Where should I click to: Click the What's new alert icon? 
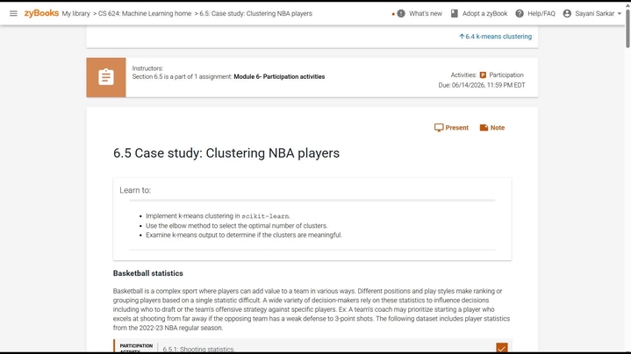pos(400,13)
